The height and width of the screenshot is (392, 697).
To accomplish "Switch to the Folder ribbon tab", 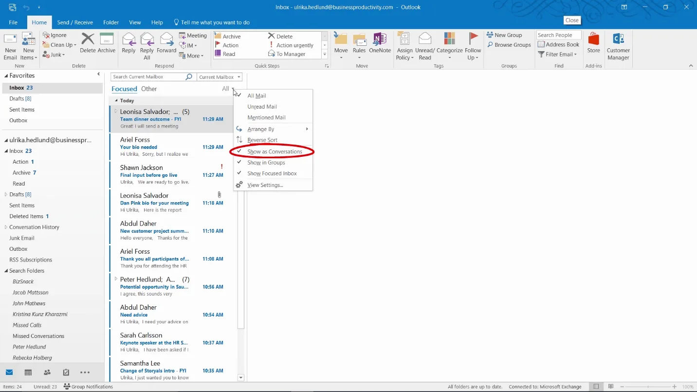I will coord(111,22).
